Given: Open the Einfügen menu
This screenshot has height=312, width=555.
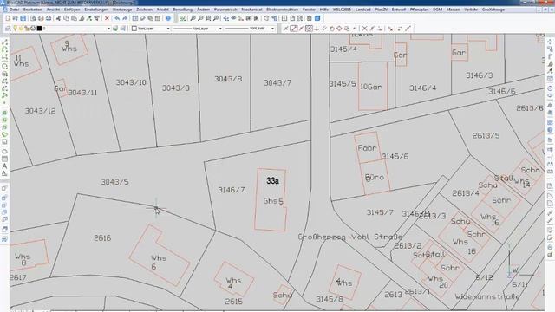Looking at the screenshot, I should [x=72, y=10].
